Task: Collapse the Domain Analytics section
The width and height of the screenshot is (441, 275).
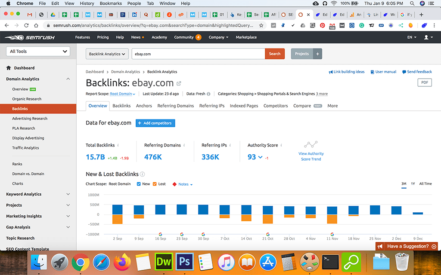Action: point(68,79)
